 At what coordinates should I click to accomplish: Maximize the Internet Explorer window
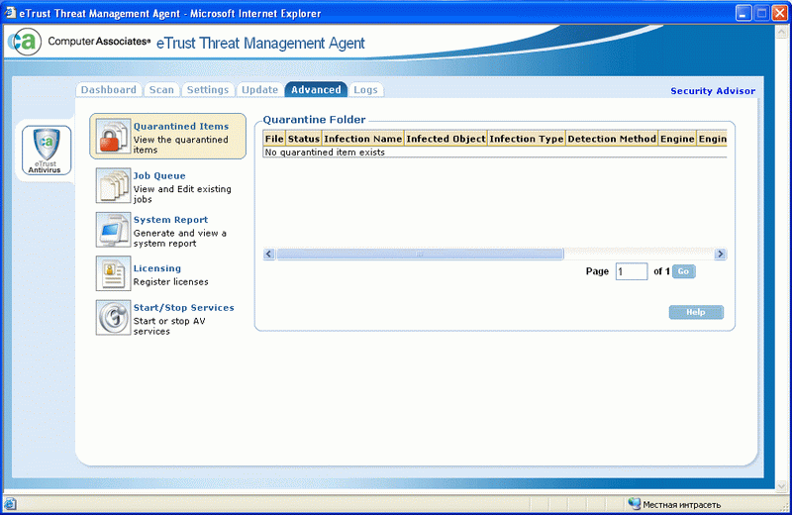tap(761, 13)
